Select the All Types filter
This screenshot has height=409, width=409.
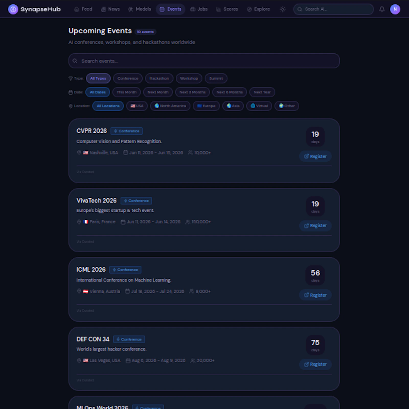pyautogui.click(x=98, y=78)
